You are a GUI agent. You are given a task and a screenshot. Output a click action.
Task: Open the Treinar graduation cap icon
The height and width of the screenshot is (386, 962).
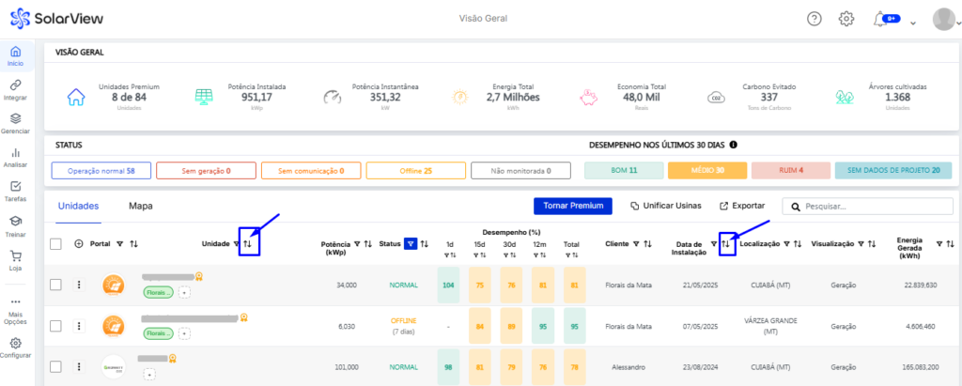coord(15,223)
